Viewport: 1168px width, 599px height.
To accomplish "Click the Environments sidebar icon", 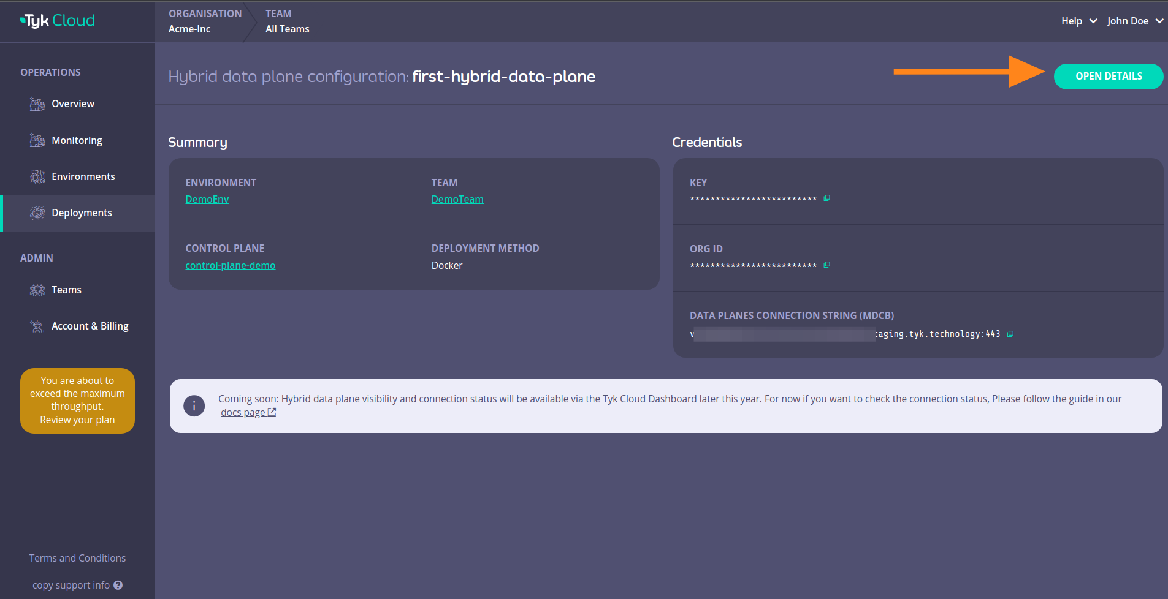I will (37, 177).
